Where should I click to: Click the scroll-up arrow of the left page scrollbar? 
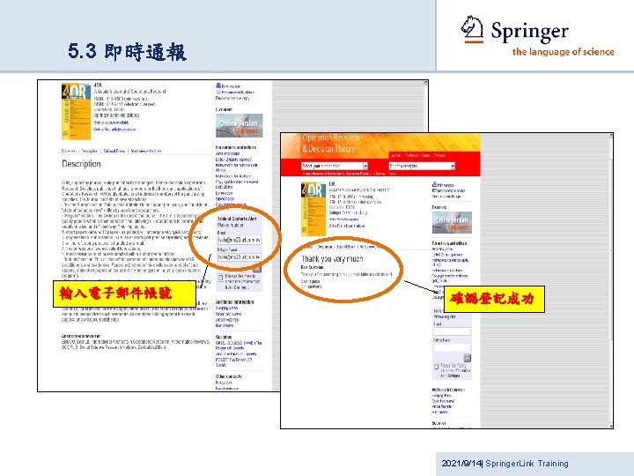pos(426,83)
